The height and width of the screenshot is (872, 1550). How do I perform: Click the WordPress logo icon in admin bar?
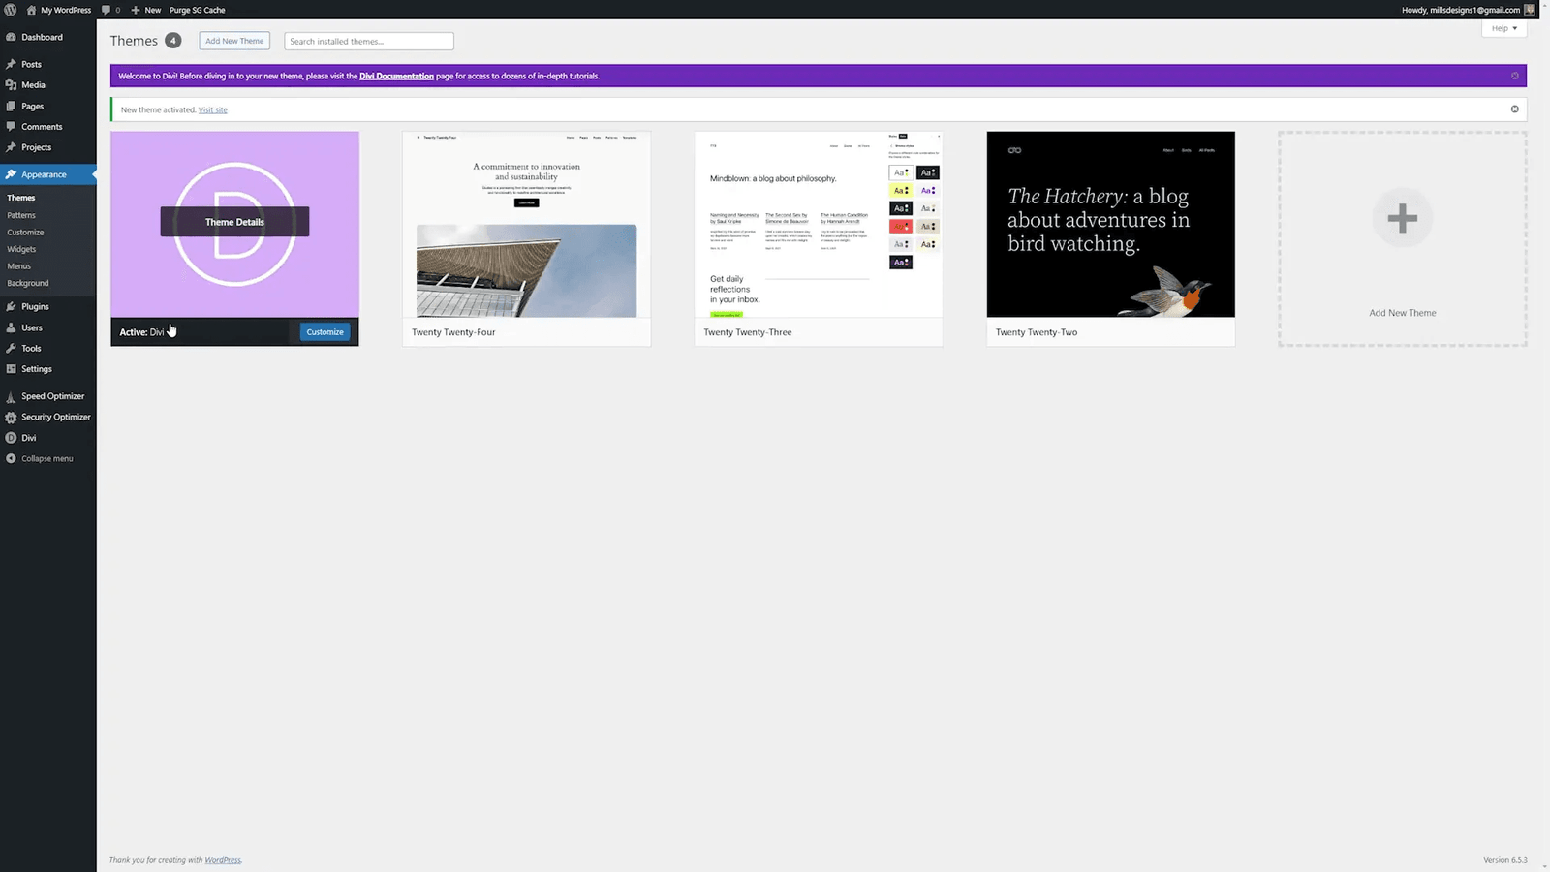[11, 10]
